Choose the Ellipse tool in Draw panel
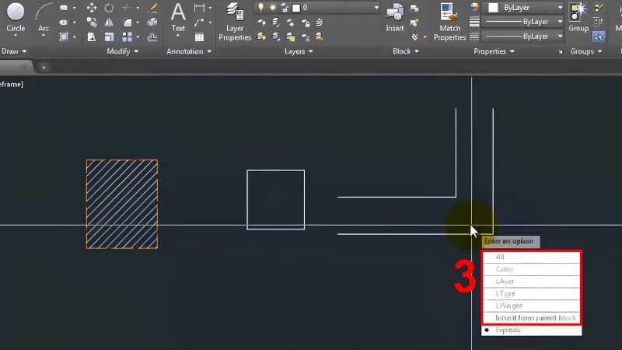Screen dimensions: 622x350 coord(64,23)
